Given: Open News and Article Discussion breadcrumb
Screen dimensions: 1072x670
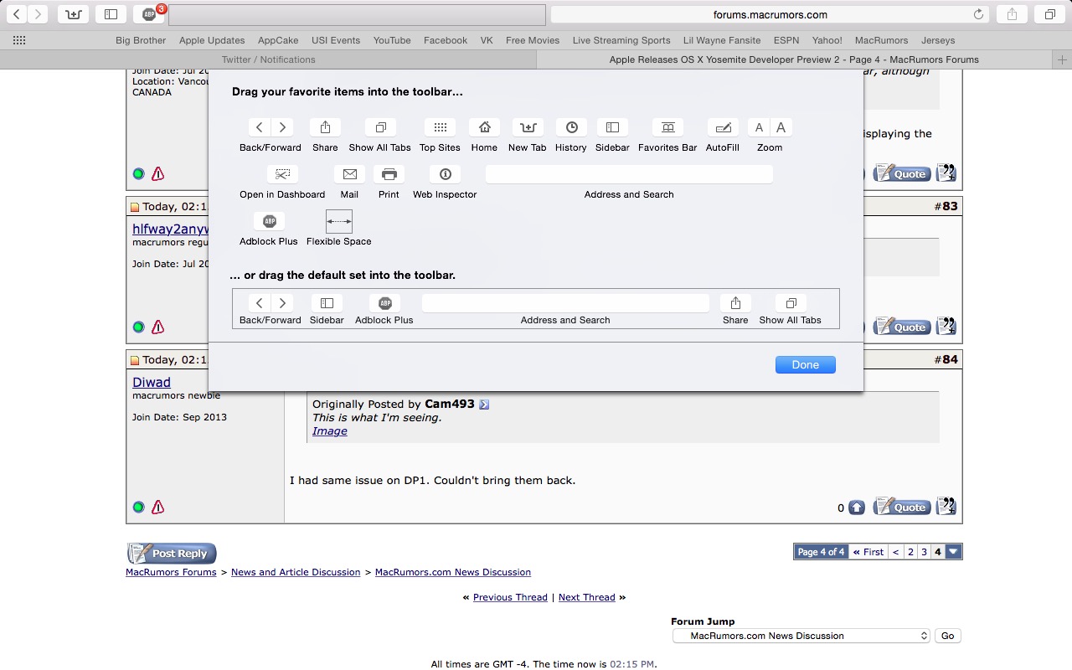Looking at the screenshot, I should [296, 572].
